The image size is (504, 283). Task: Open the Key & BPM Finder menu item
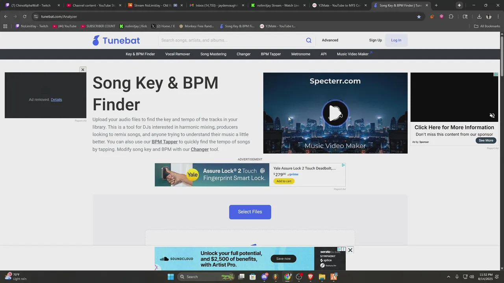(140, 54)
